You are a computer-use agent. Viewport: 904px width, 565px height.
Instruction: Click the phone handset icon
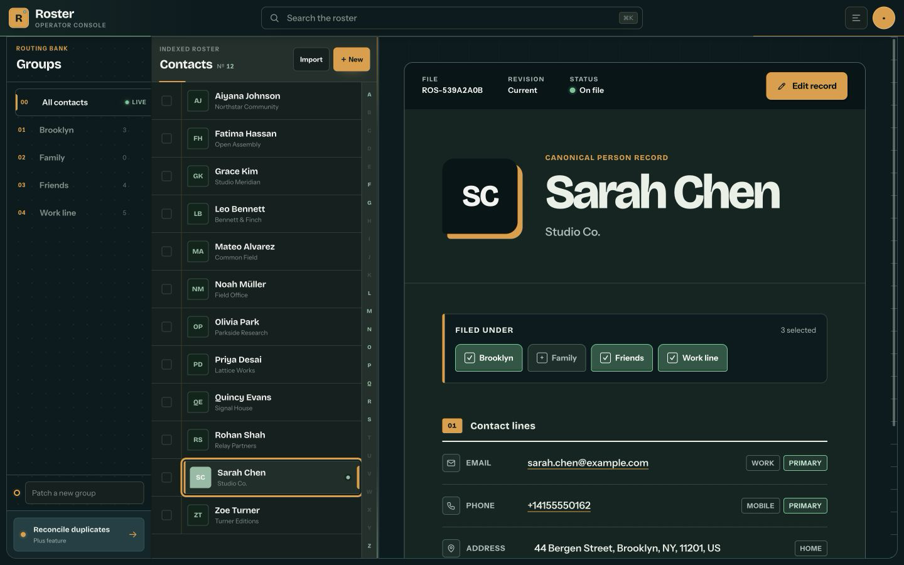click(451, 506)
